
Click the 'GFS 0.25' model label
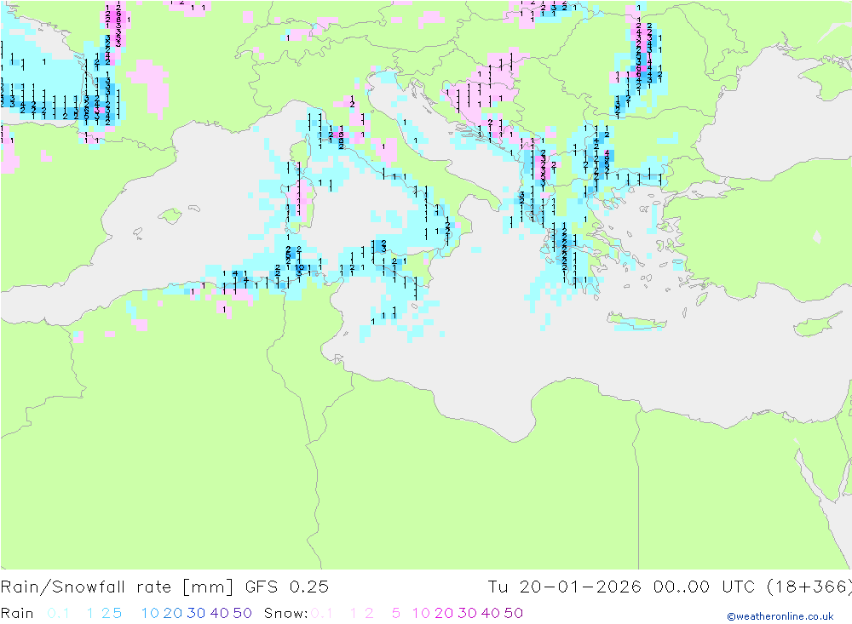[x=287, y=587]
